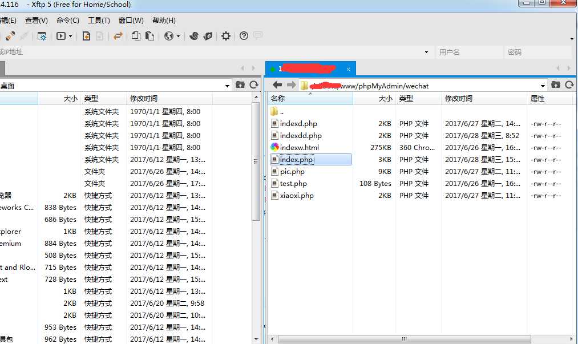Click the paste clipboard toolbar icon

149,36
